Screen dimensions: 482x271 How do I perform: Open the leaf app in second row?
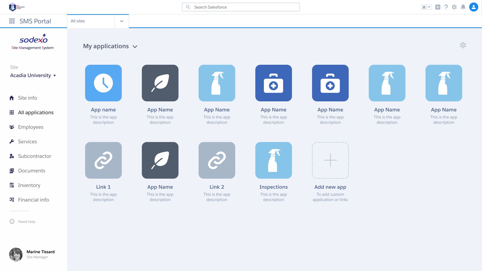(x=160, y=160)
